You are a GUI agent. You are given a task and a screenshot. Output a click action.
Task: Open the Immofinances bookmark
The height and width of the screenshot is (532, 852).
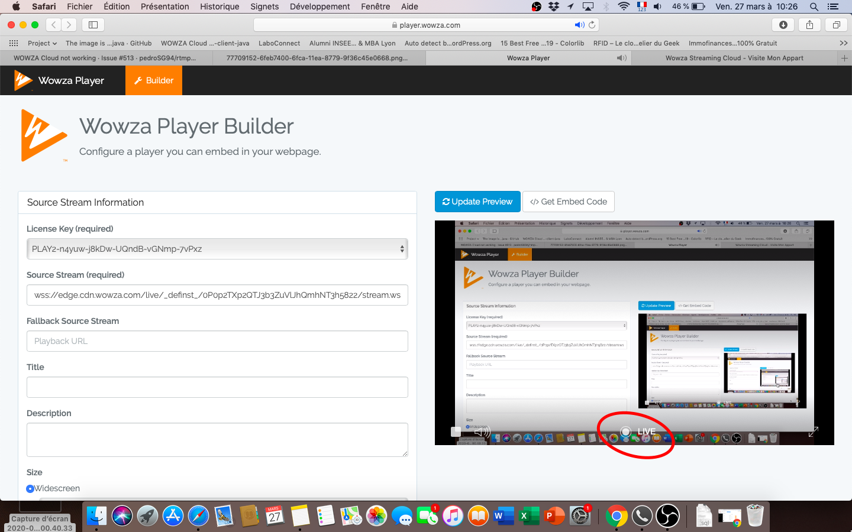(732, 43)
